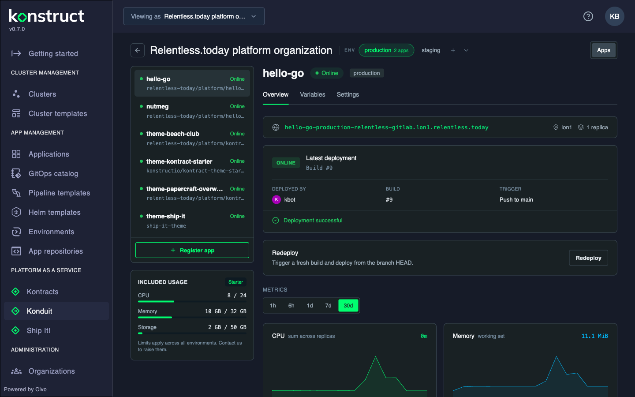Open Getting started in sidebar
Image resolution: width=635 pixels, height=397 pixels.
coord(56,53)
